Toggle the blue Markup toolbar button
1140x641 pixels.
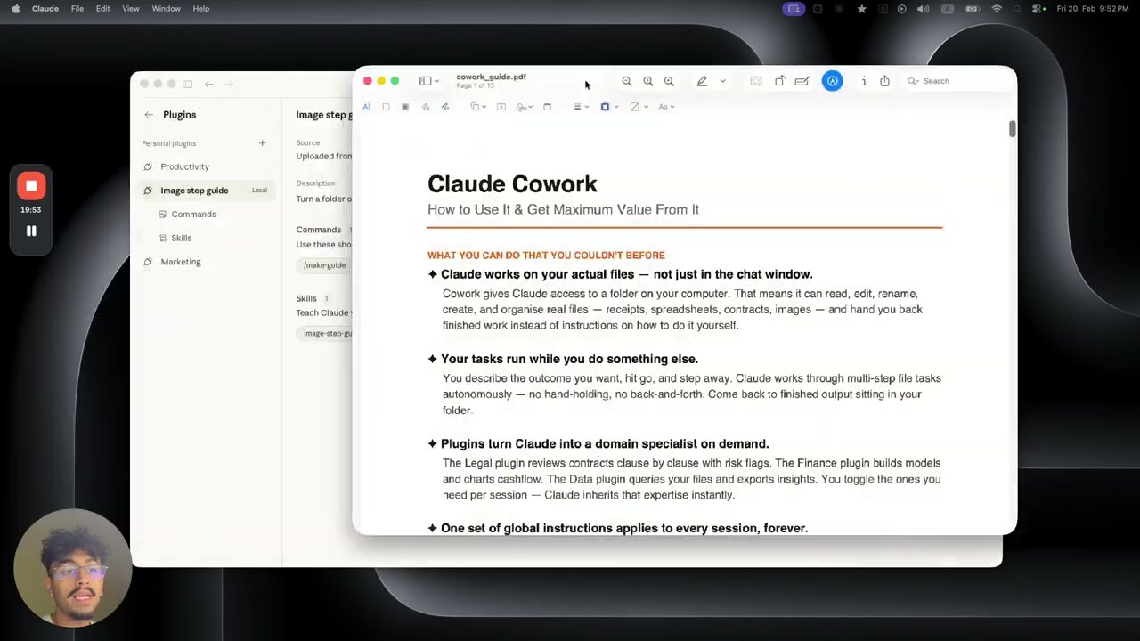click(832, 81)
